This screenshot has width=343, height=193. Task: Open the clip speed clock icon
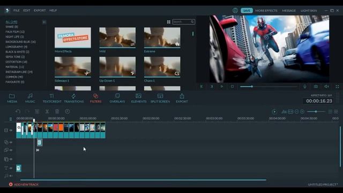pos(68,112)
